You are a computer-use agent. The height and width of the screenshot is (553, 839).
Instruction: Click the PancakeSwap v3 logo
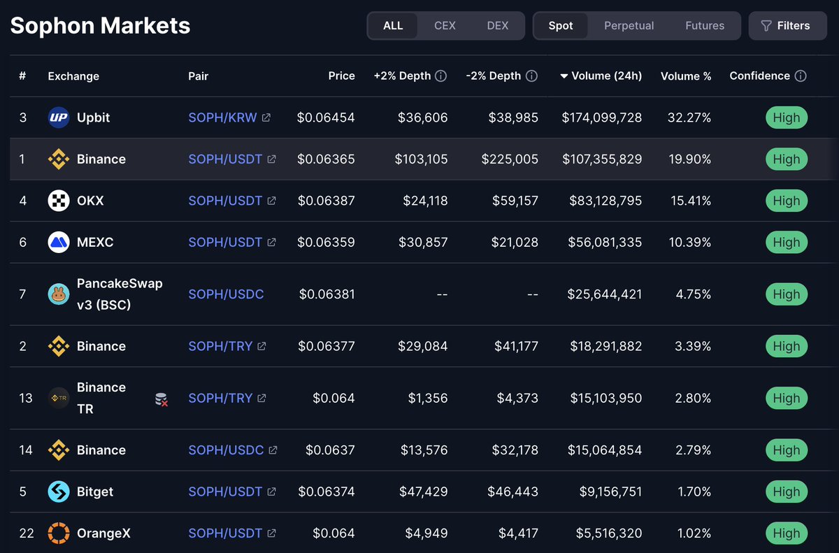59,294
